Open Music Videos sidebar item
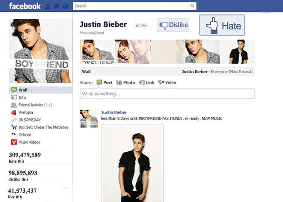This screenshot has width=283, height=202. pyautogui.click(x=41, y=142)
